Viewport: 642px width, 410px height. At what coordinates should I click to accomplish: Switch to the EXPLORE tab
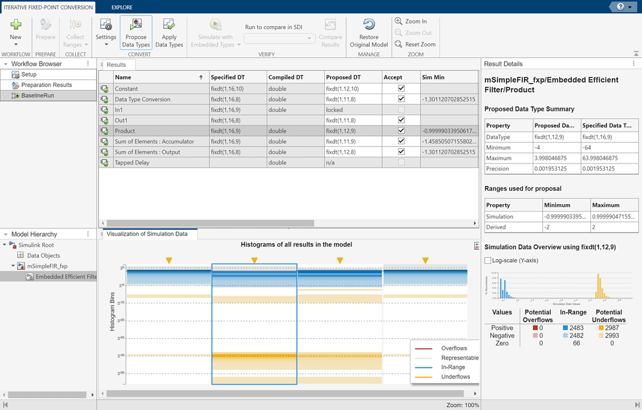(122, 7)
